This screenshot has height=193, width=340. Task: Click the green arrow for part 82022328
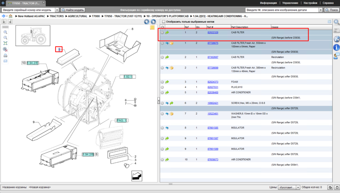(x=167, y=33)
